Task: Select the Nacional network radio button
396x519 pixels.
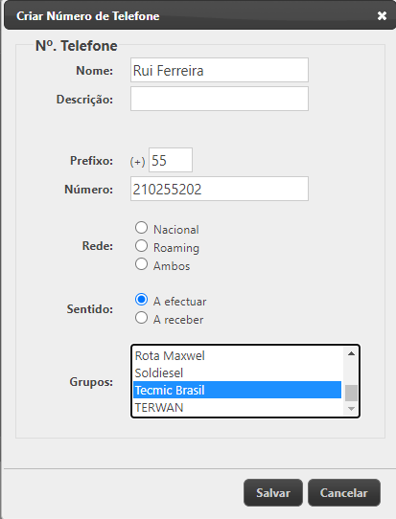Action: point(142,228)
